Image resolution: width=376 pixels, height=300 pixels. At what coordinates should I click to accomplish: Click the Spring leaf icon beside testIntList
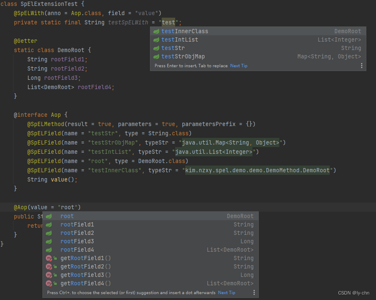click(156, 39)
